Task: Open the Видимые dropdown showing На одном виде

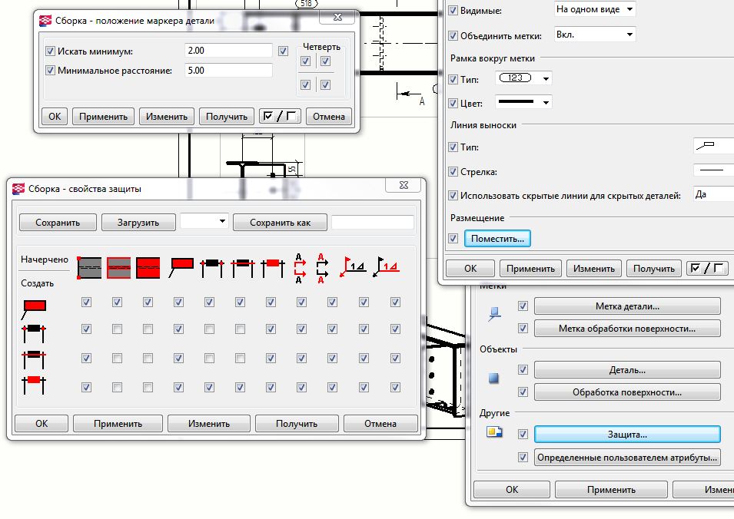Action: [595, 10]
